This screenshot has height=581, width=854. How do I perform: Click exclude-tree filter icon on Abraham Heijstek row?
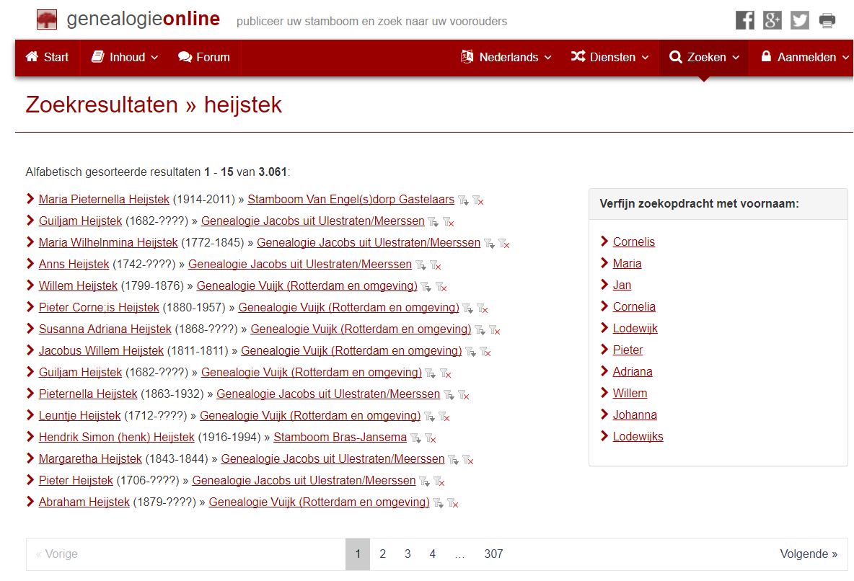click(453, 503)
